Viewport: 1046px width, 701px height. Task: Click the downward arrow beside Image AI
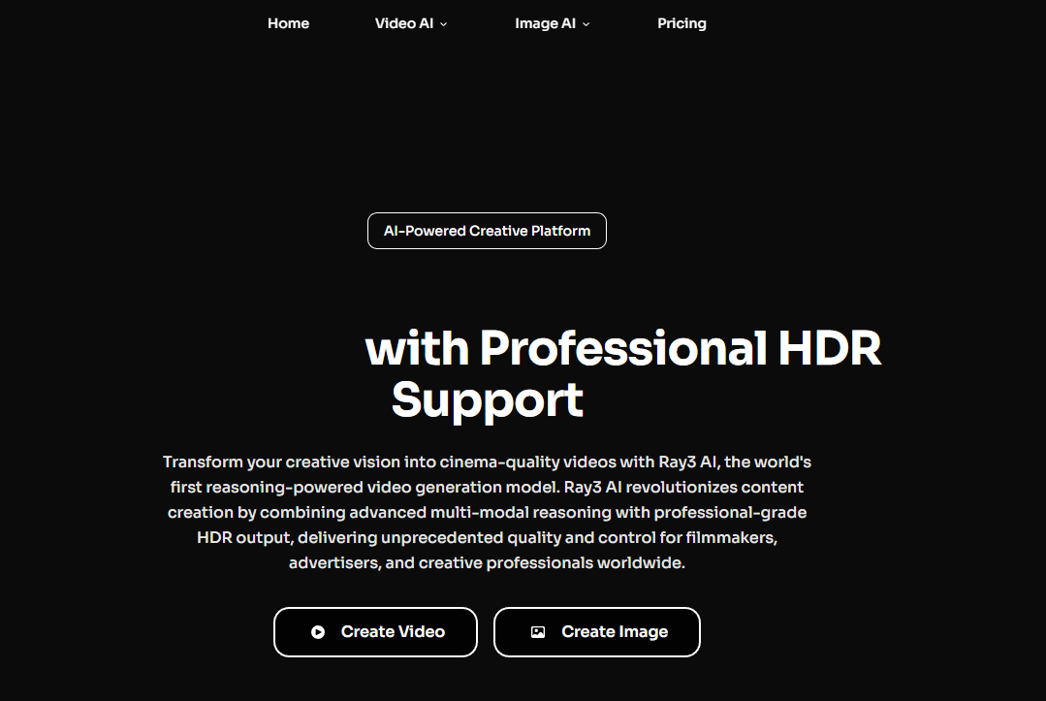tap(586, 24)
